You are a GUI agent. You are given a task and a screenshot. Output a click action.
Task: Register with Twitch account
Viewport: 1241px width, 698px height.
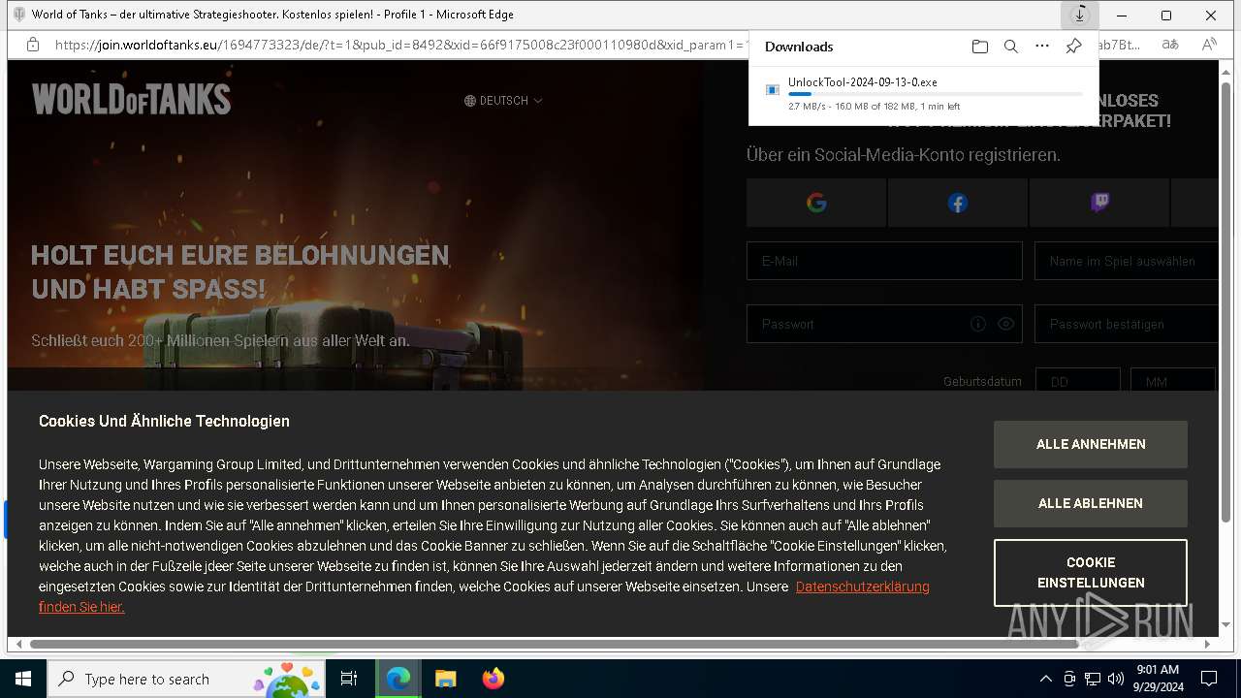(x=1099, y=203)
